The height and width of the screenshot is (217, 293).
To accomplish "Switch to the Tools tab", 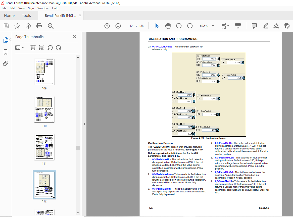I will coord(27,16).
